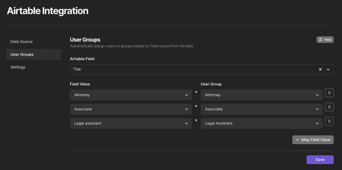Open the Associate Field Value dropdown
342x170 pixels.
pyautogui.click(x=131, y=109)
